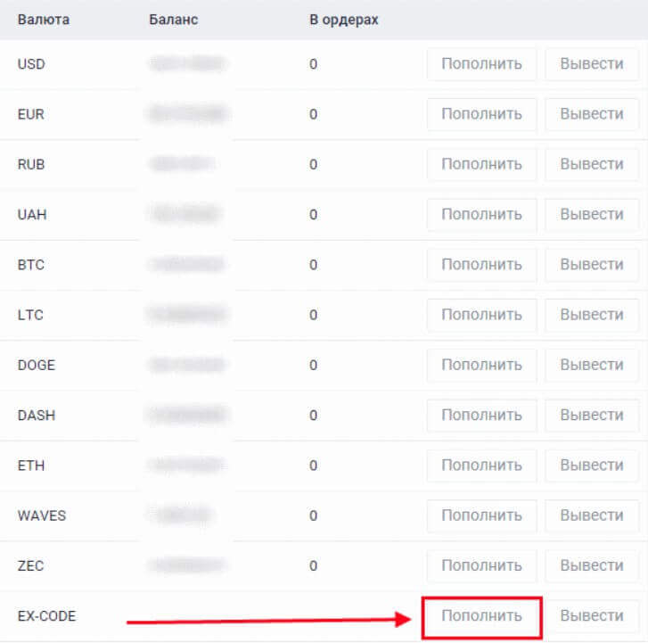648x643 pixels.
Task: Click Вывести for DOGE
Action: (591, 365)
